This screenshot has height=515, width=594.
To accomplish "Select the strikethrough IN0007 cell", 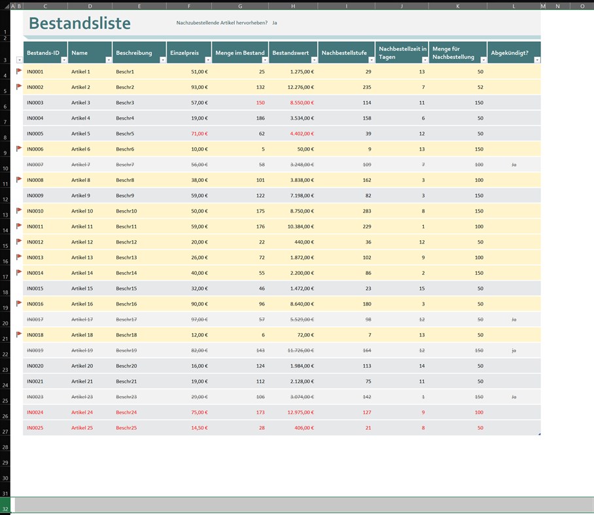I will [45, 165].
